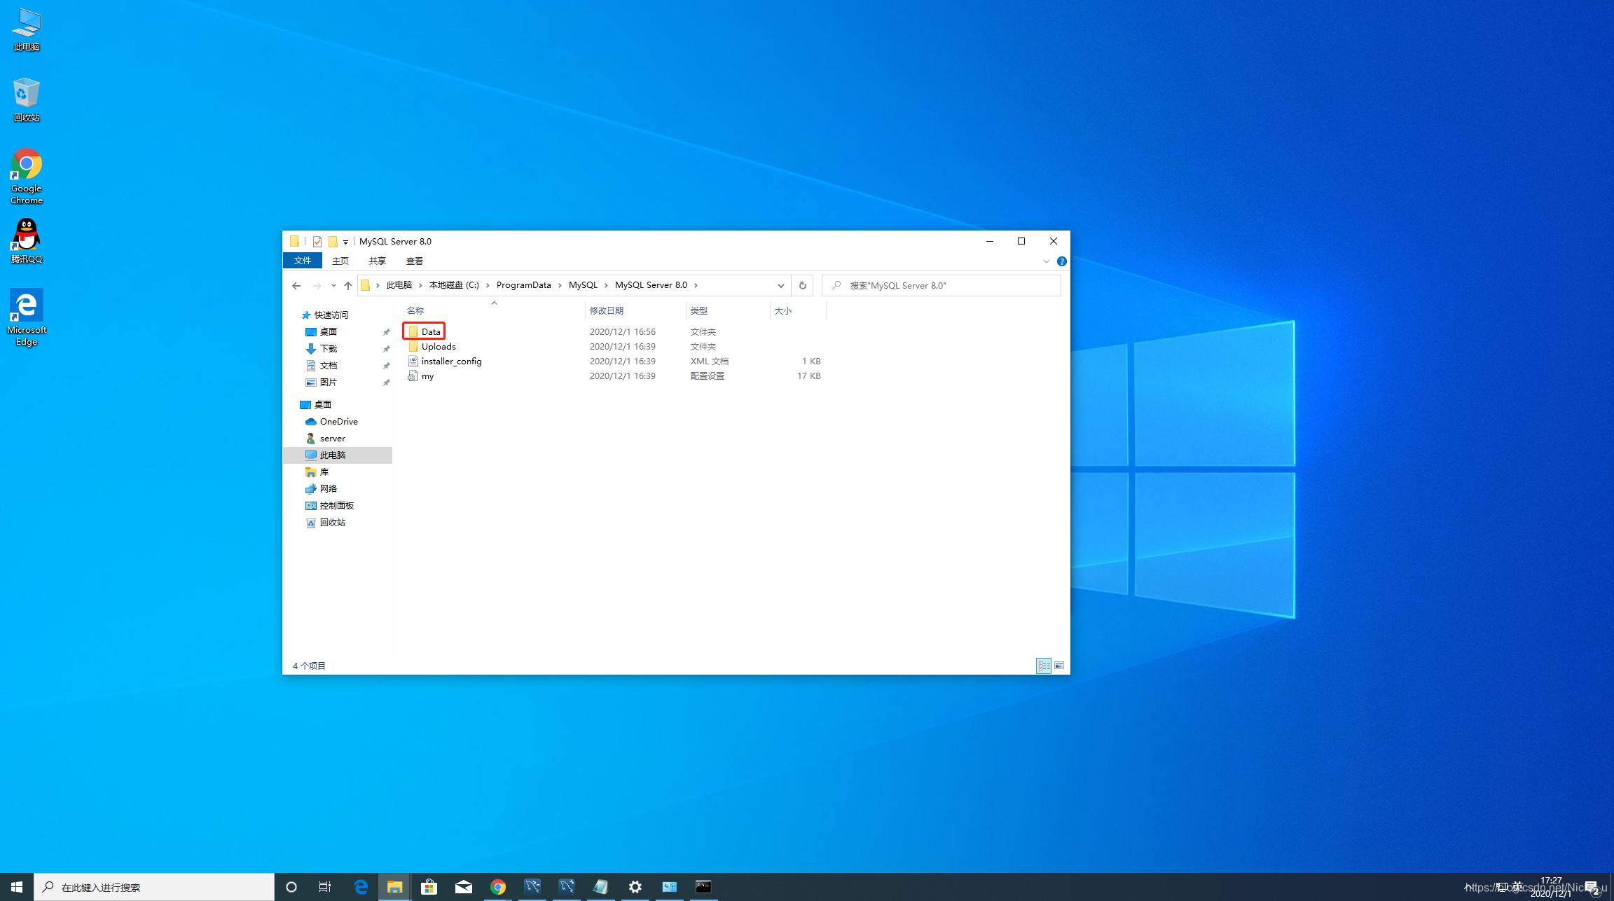
Task: Open Settings gear in the taskbar
Action: (x=635, y=887)
